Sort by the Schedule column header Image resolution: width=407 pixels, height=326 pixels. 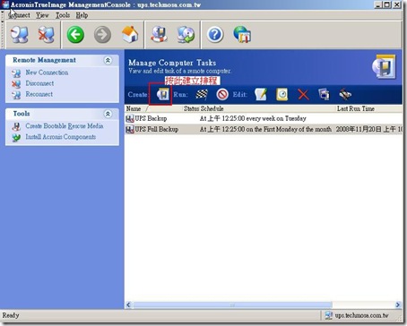tap(268, 108)
